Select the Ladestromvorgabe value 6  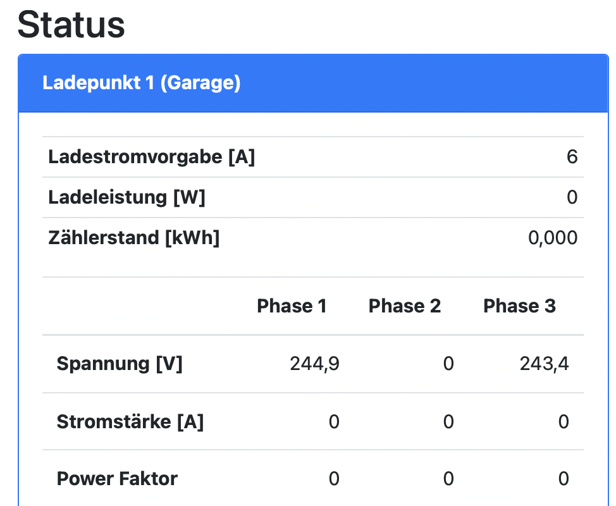[572, 157]
